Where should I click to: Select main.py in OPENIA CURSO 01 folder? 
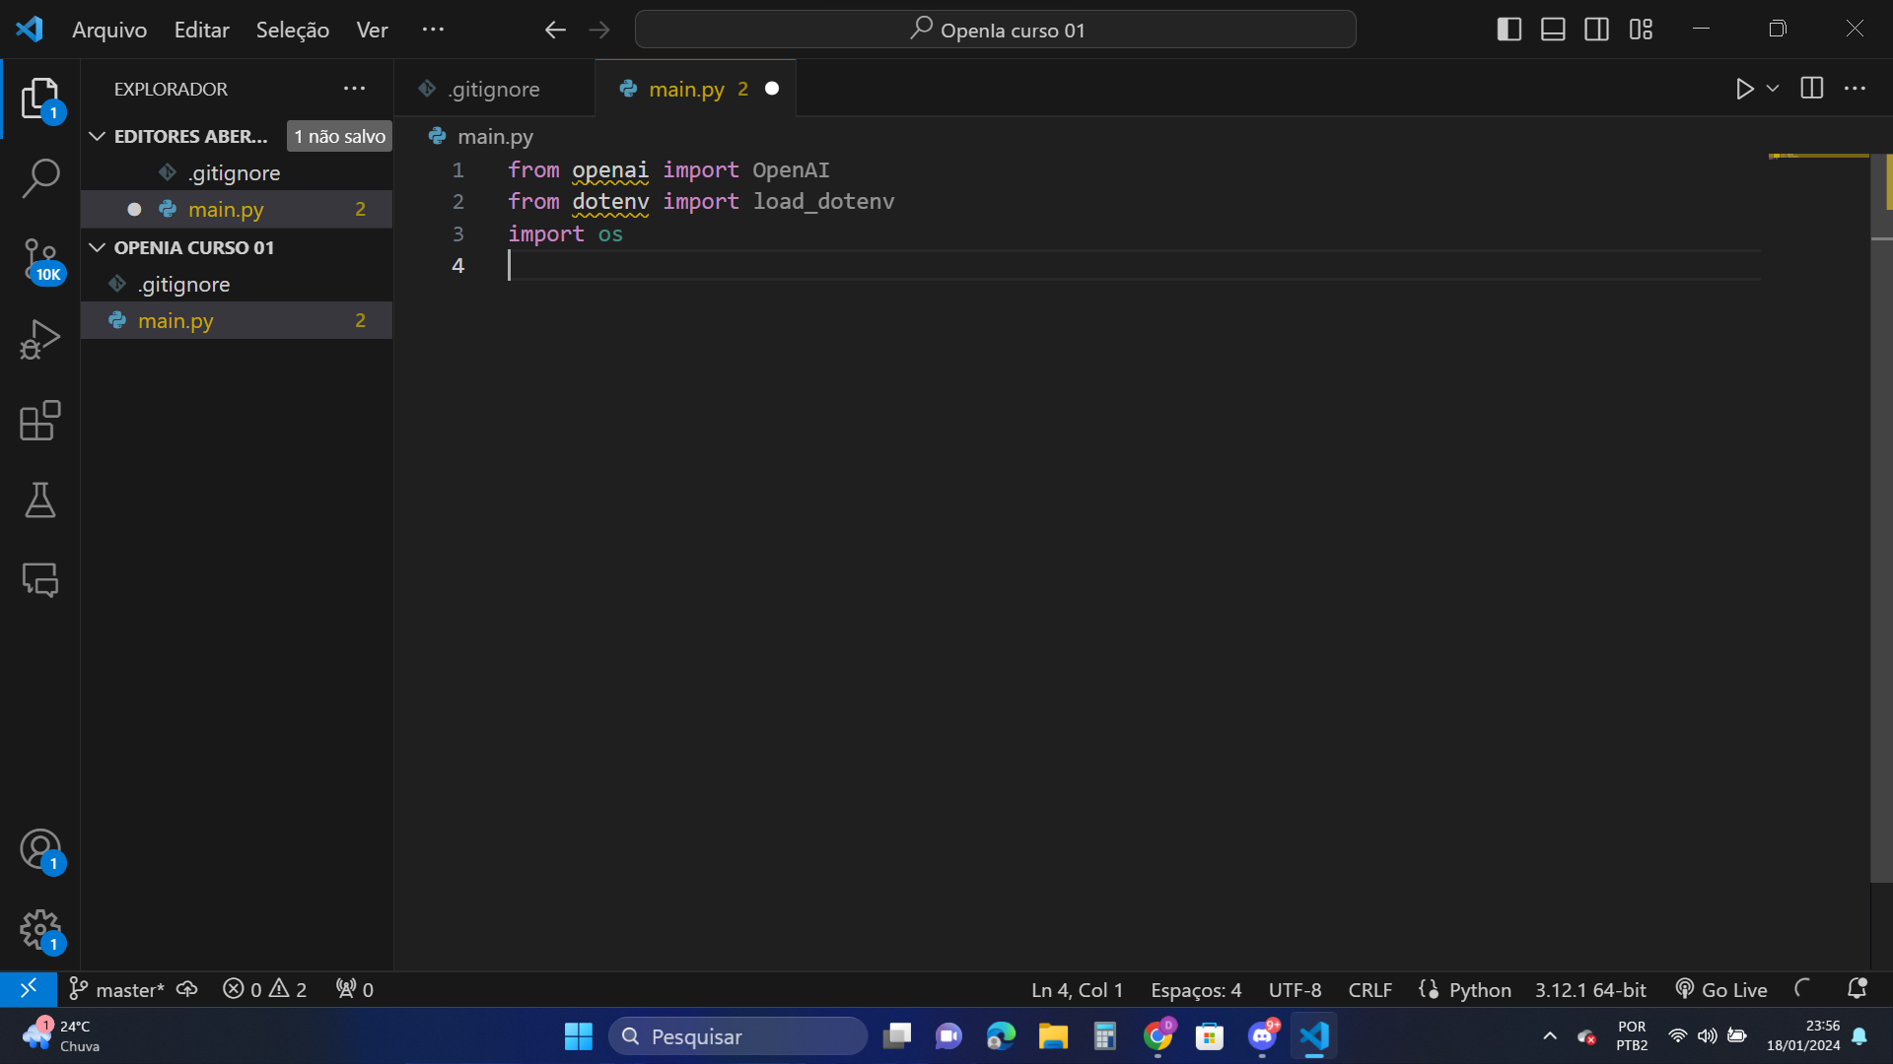[237, 320]
